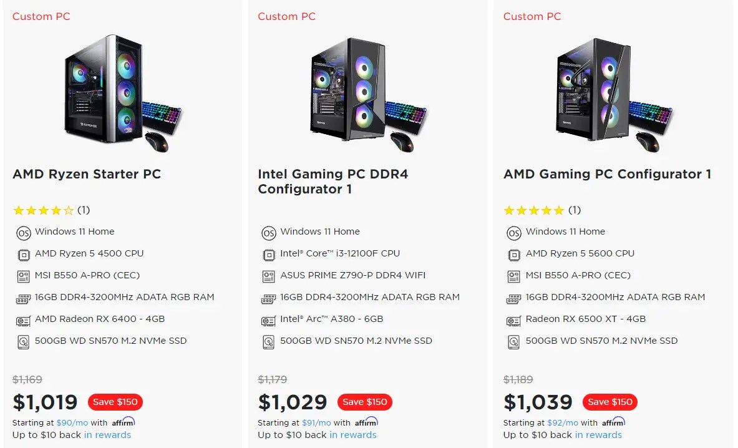The image size is (738, 448).
Task: Select the CPU icon beside Intel Core i3-12100F
Action: pos(268,254)
